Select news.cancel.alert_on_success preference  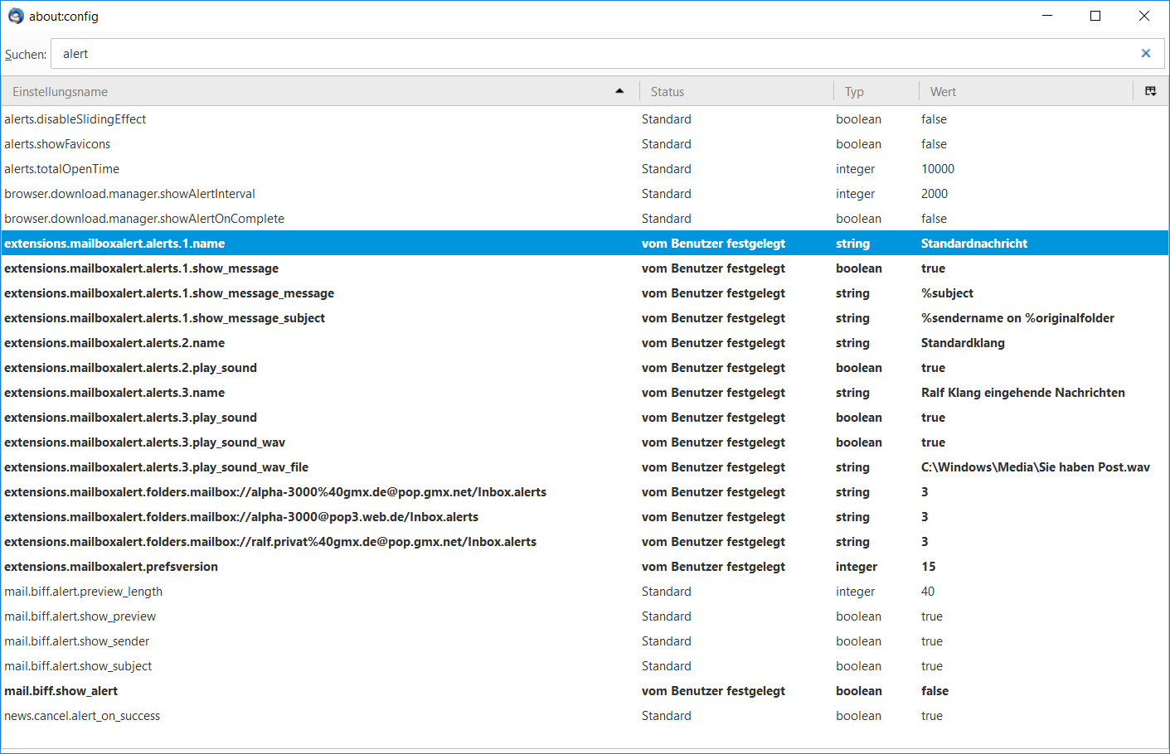point(585,716)
